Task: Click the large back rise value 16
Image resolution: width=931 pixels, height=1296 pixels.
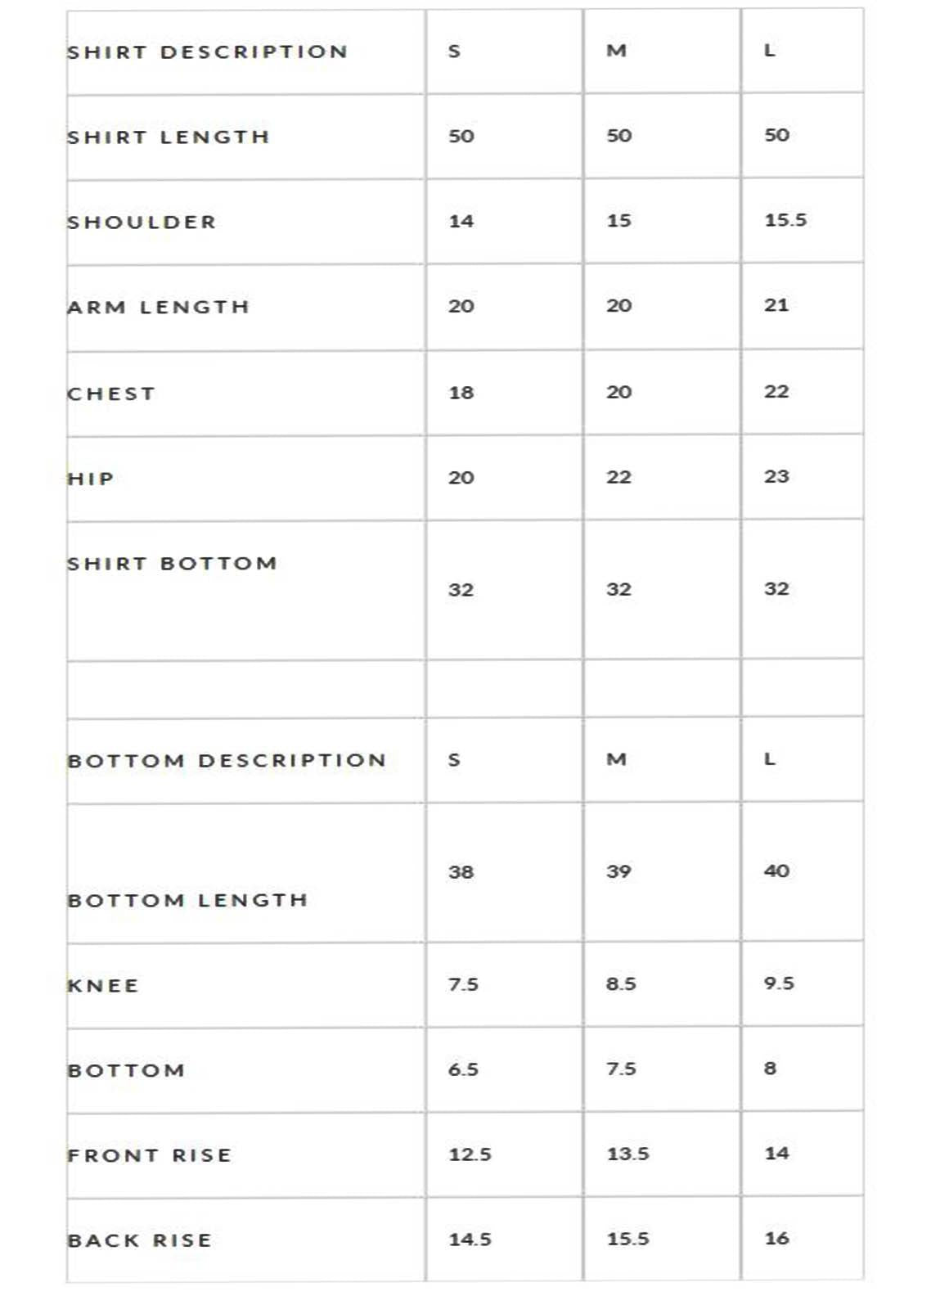Action: coord(776,1239)
